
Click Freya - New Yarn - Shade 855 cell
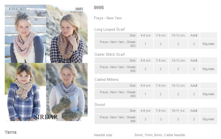(x=116, y=69)
